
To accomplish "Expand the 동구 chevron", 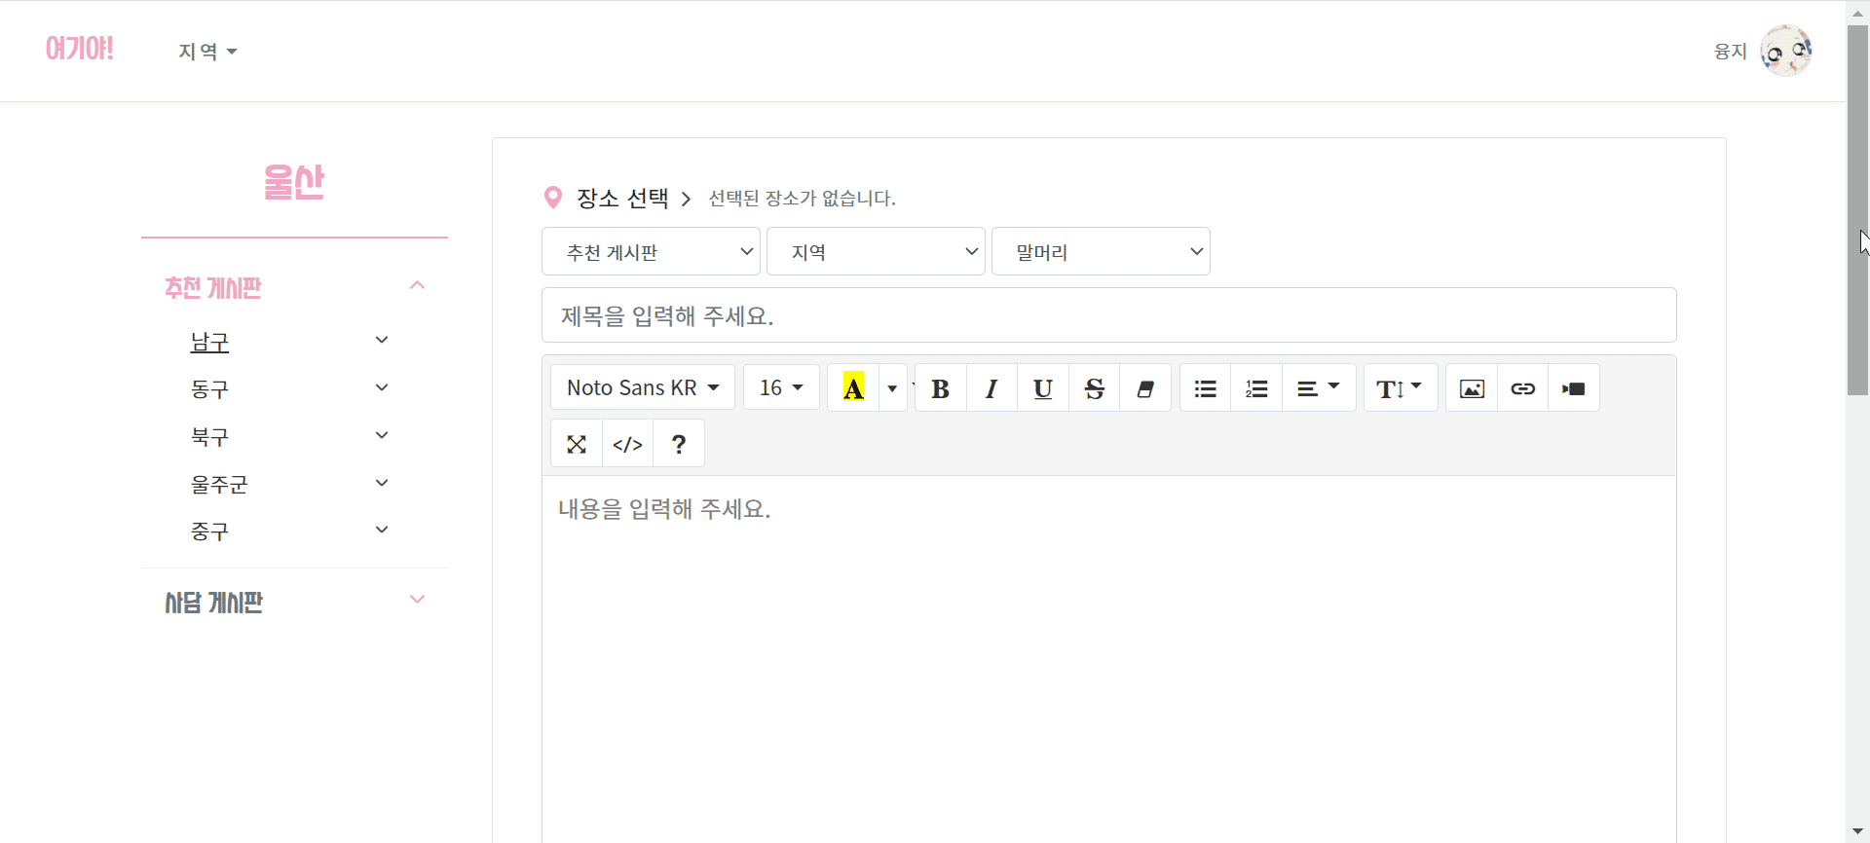I will click(382, 387).
